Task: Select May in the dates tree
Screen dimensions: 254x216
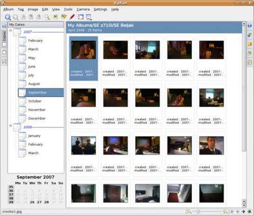Action: [x=32, y=58]
